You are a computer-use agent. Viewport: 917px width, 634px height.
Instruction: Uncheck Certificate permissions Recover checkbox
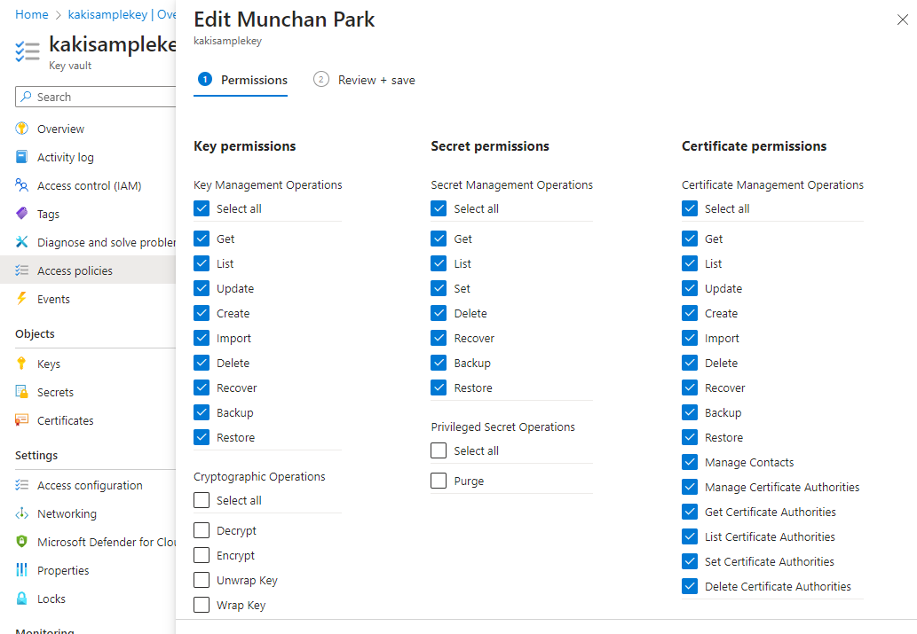click(690, 387)
